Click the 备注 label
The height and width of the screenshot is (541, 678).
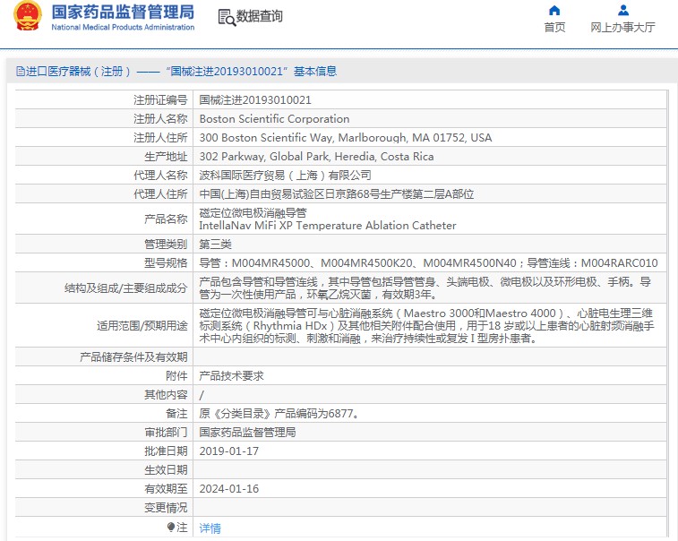(x=176, y=414)
